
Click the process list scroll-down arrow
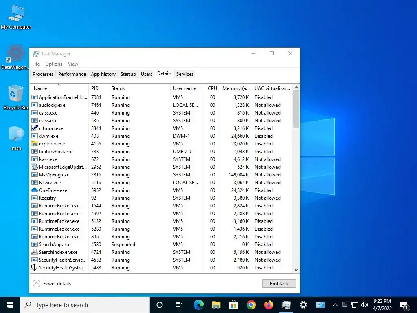(296, 270)
